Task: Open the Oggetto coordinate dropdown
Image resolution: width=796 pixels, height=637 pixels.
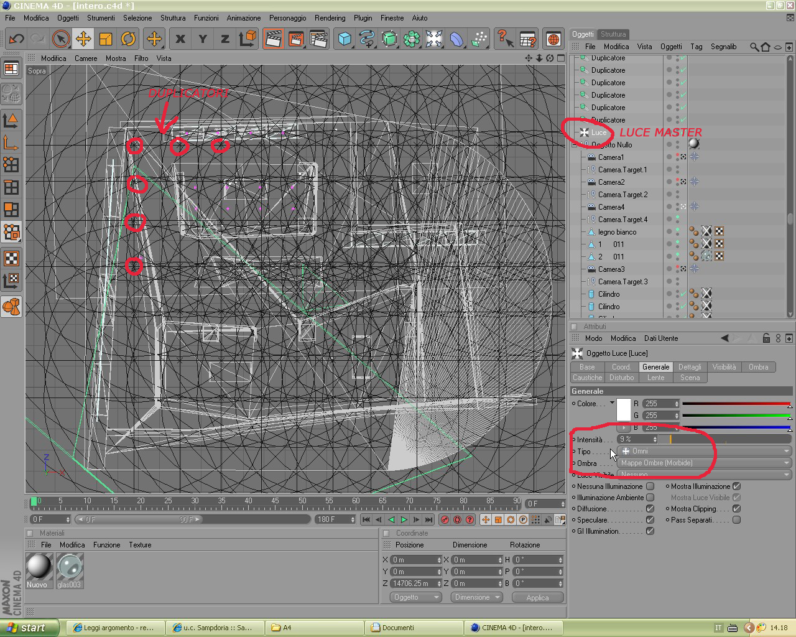Action: tap(416, 597)
